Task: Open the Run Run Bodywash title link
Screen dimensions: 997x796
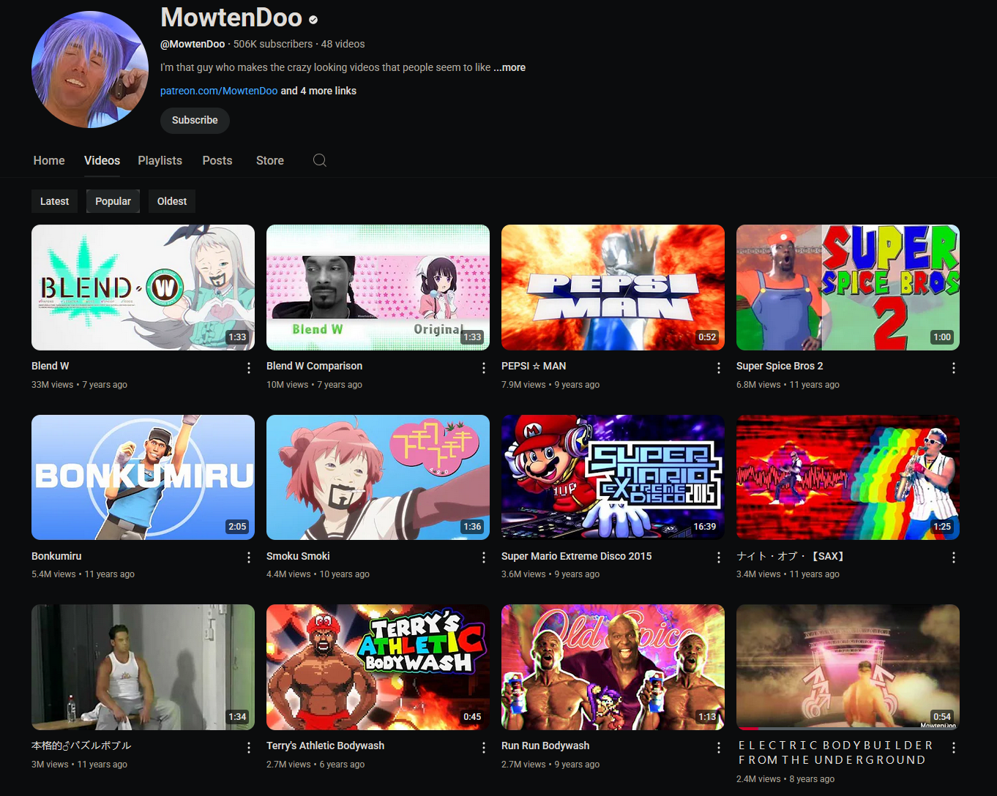Action: (x=545, y=746)
